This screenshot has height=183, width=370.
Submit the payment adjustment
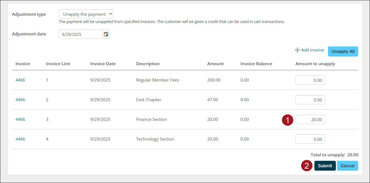click(x=325, y=166)
